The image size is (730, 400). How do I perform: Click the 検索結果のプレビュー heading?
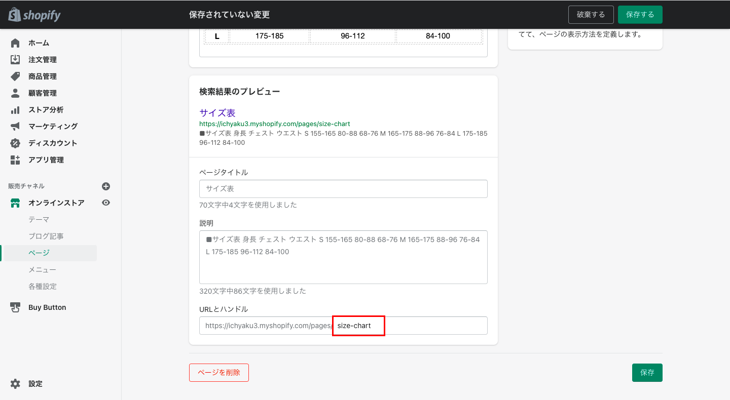point(239,92)
